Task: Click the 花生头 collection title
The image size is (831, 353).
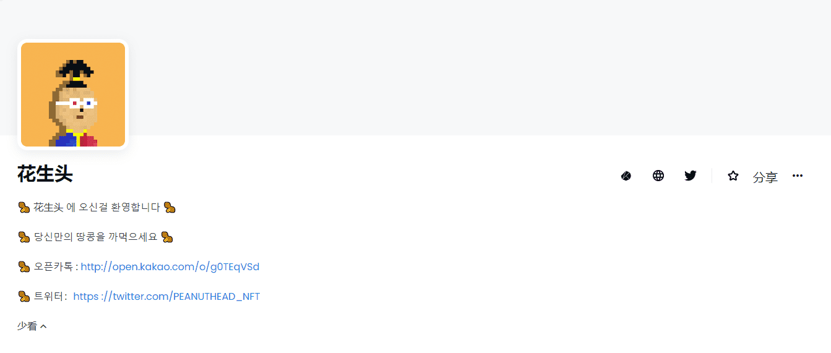Action: 45,175
